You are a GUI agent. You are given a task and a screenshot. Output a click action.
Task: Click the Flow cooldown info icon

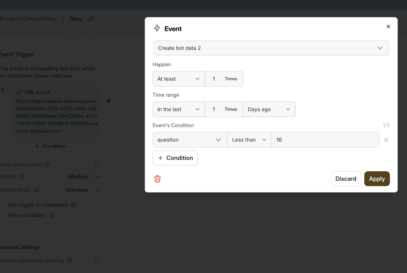point(51,215)
